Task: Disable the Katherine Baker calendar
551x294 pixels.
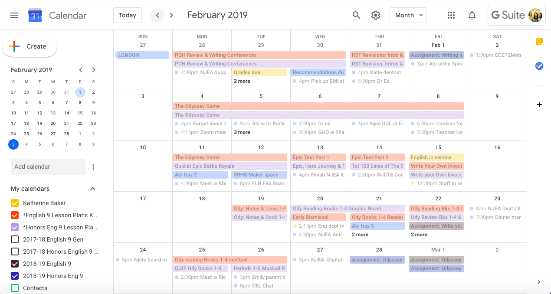Action: tap(14, 203)
